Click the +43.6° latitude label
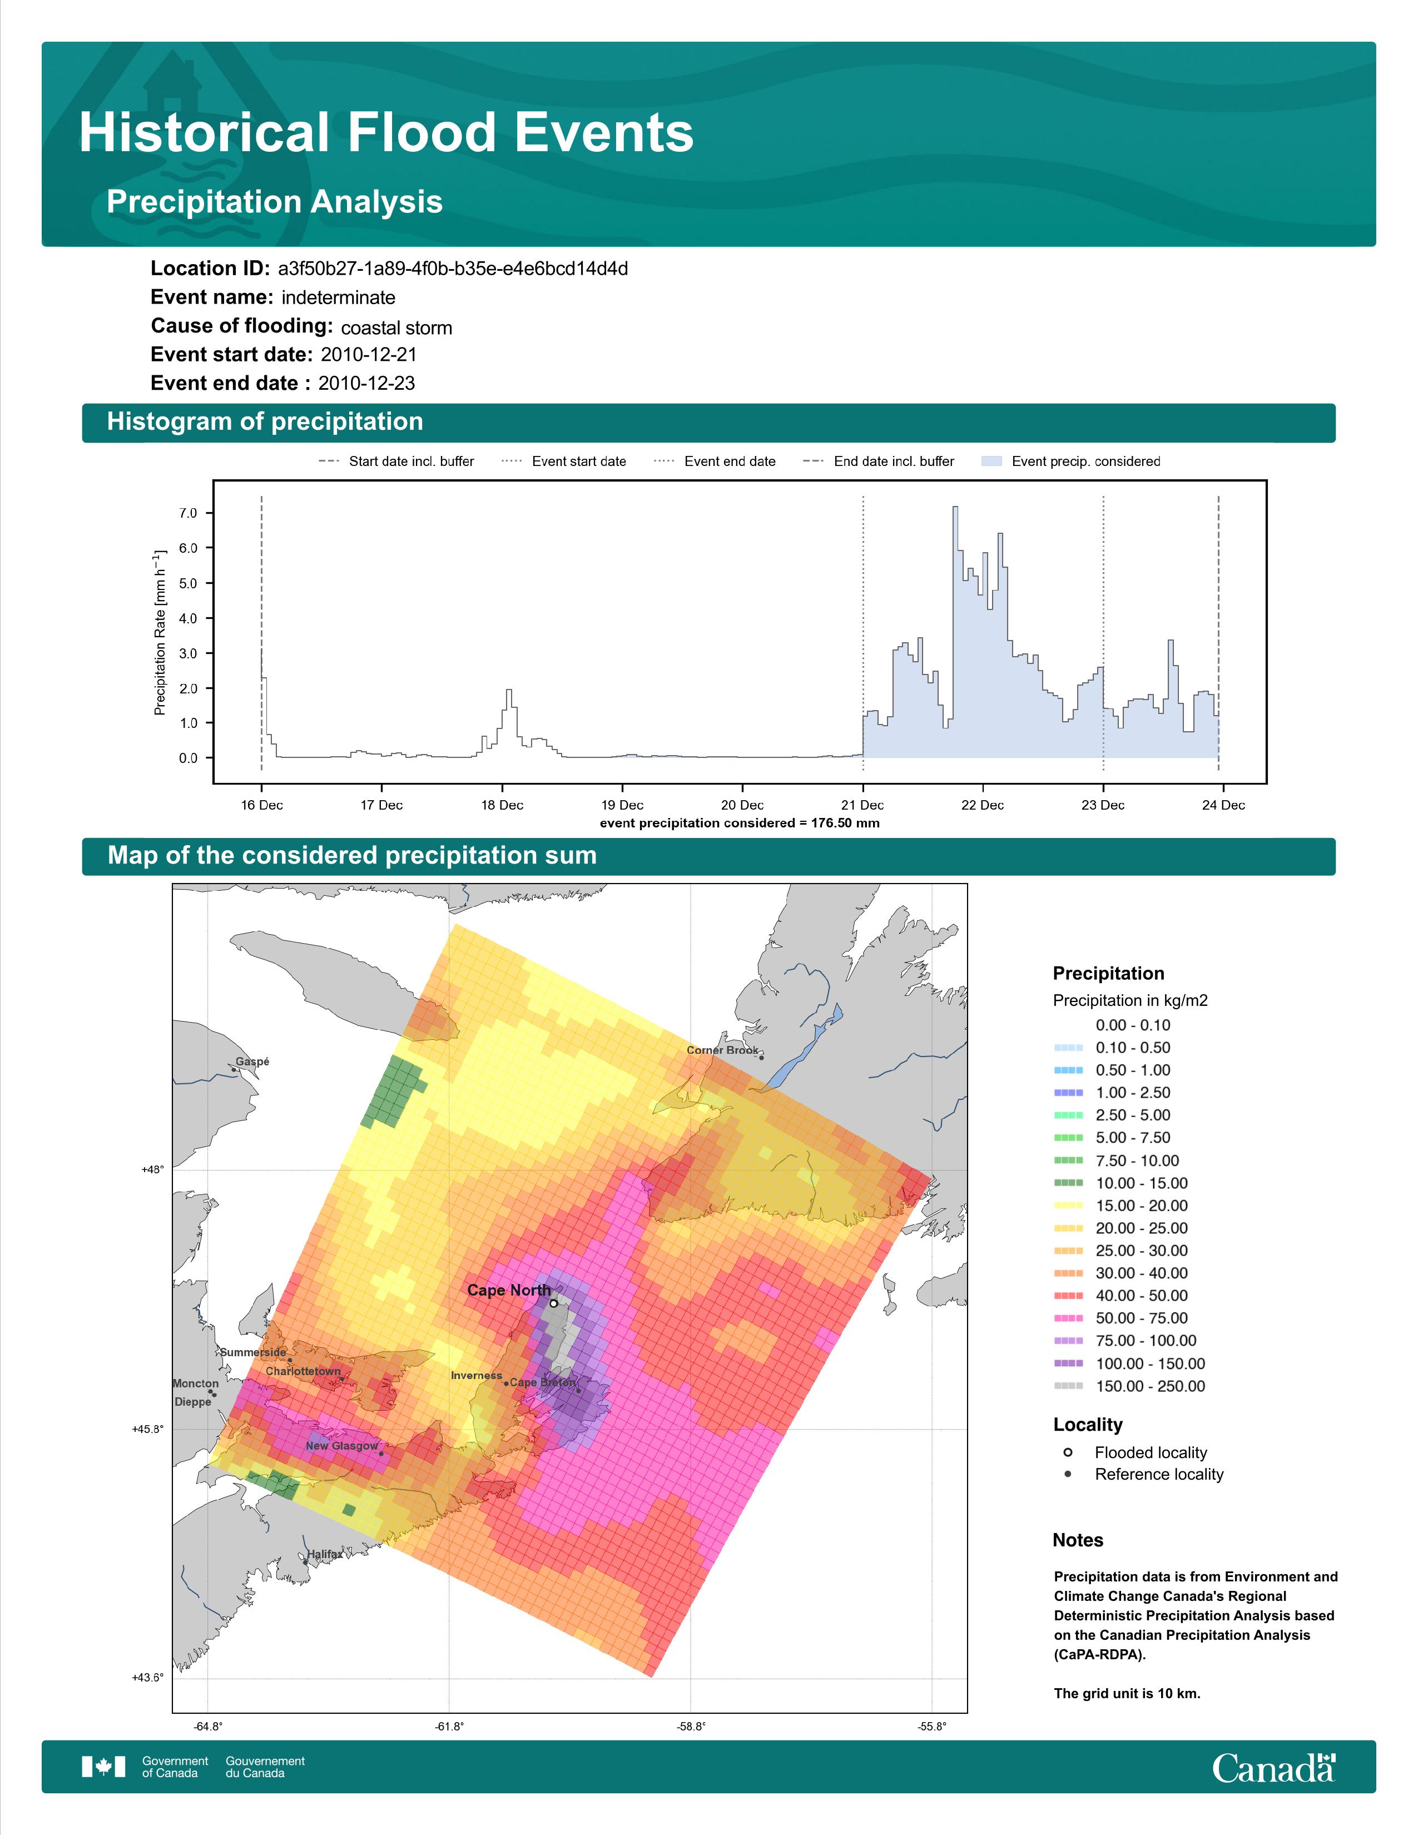The image size is (1418, 1835). pyautogui.click(x=148, y=1678)
